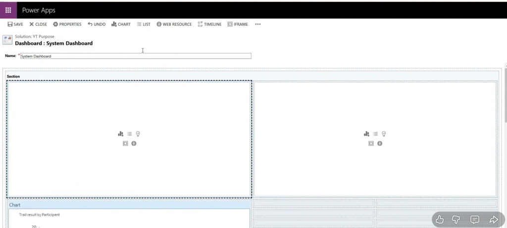Insert TIMELINE component from toolbar
This screenshot has height=228, width=507.
(209, 24)
